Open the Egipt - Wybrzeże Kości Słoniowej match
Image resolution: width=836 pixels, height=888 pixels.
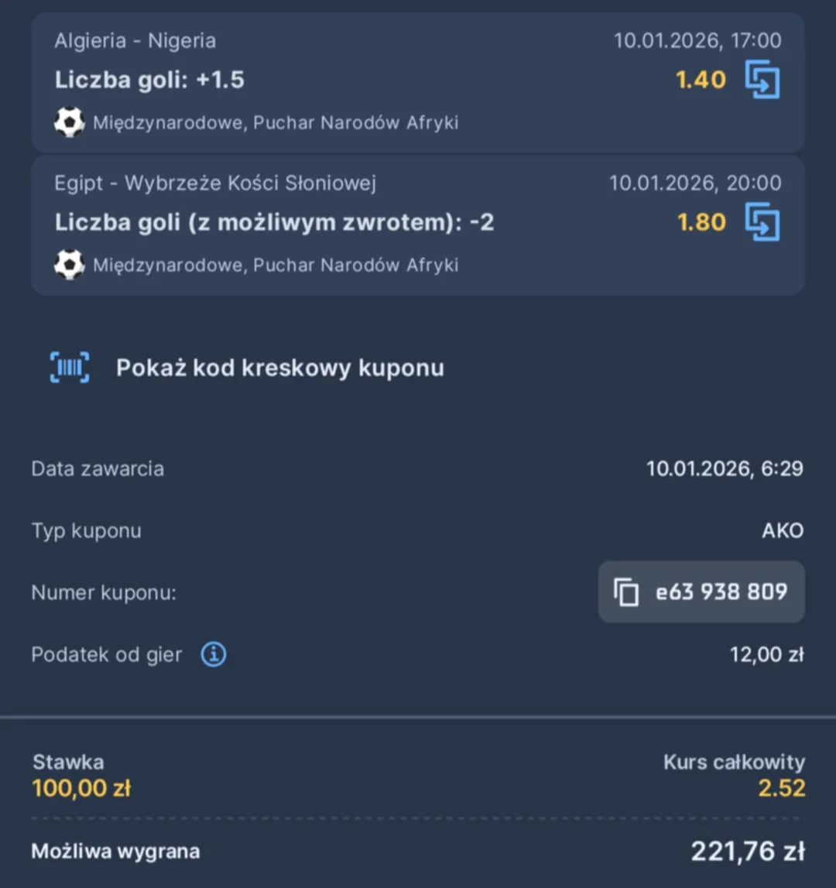(x=215, y=183)
